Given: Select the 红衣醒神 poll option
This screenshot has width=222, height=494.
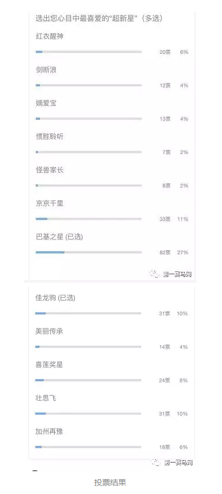Looking at the screenshot, I should pyautogui.click(x=112, y=44).
